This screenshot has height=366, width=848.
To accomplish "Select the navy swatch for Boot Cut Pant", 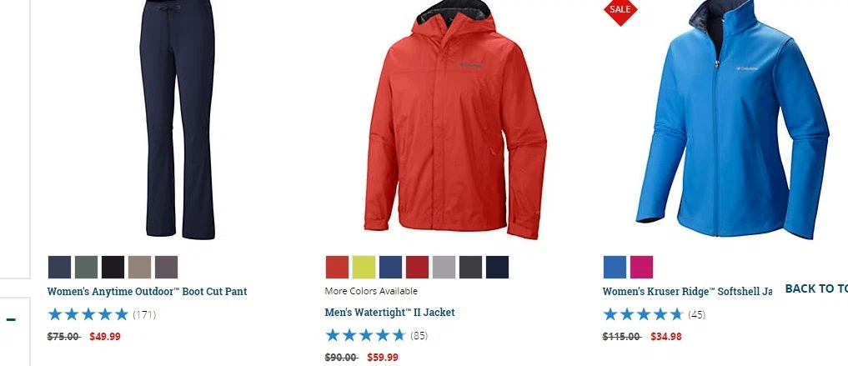I will click(59, 267).
